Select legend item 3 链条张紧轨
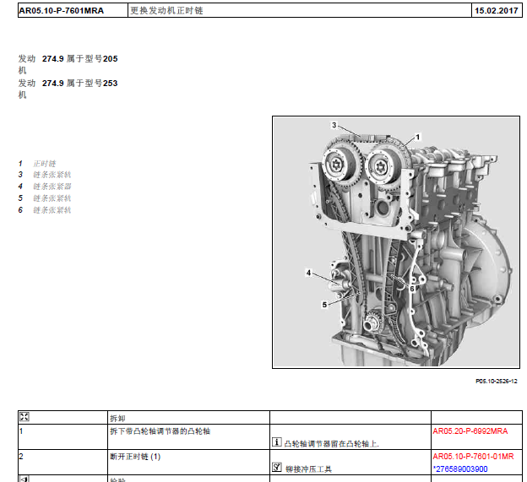 point(45,175)
